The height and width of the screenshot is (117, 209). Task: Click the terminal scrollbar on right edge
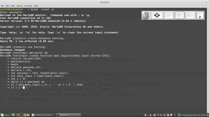pos(208,60)
